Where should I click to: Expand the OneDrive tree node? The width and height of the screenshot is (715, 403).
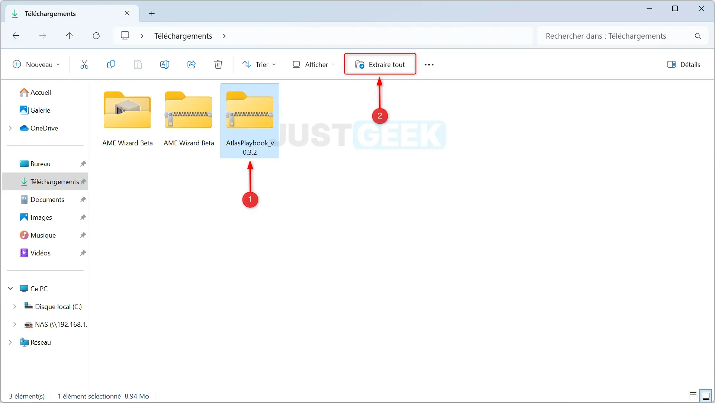coord(10,128)
